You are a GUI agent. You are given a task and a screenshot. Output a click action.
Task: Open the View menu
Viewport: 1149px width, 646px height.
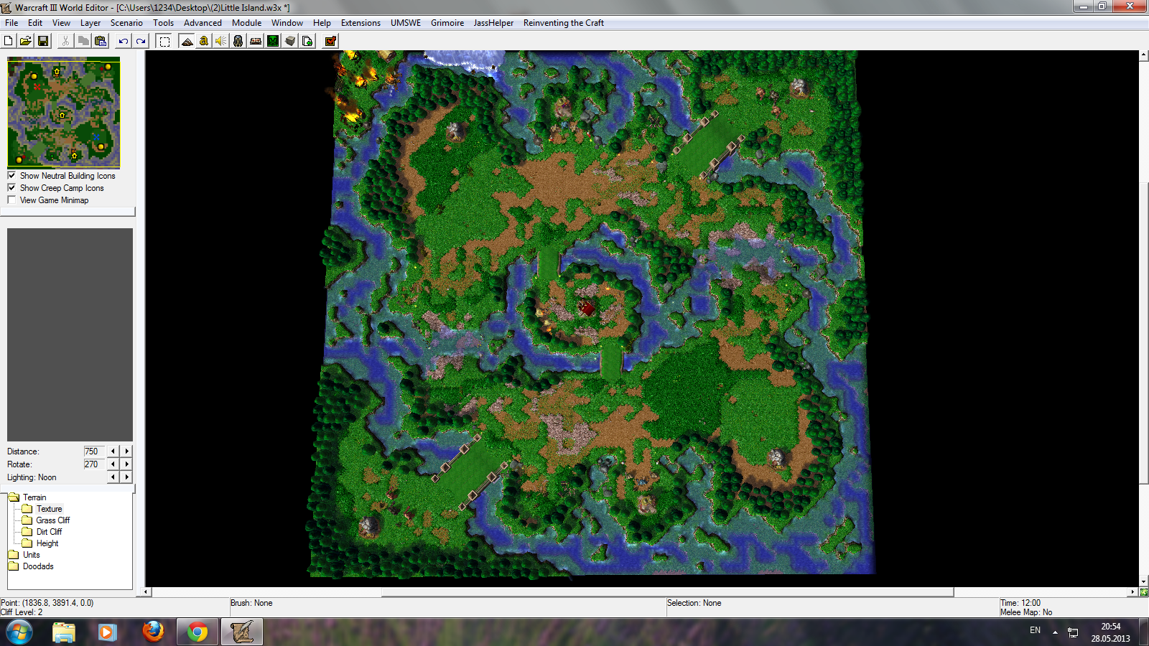click(x=61, y=23)
